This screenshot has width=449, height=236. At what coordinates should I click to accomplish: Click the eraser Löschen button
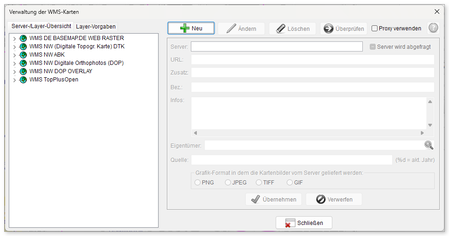tap(292, 29)
